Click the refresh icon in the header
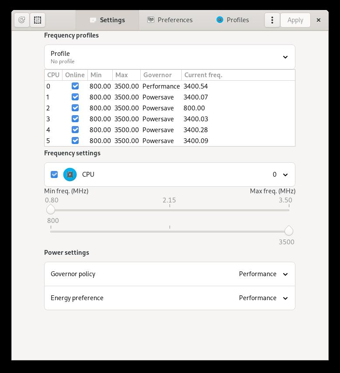This screenshot has width=340, height=373. [21, 20]
